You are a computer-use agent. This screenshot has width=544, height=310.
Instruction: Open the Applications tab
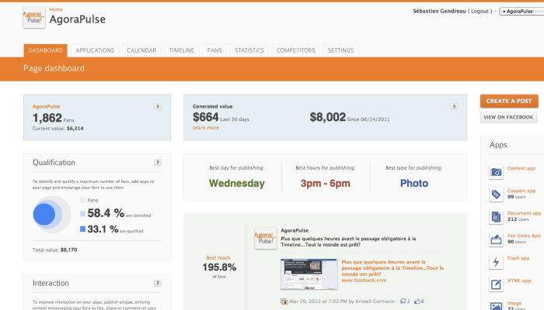click(x=95, y=50)
